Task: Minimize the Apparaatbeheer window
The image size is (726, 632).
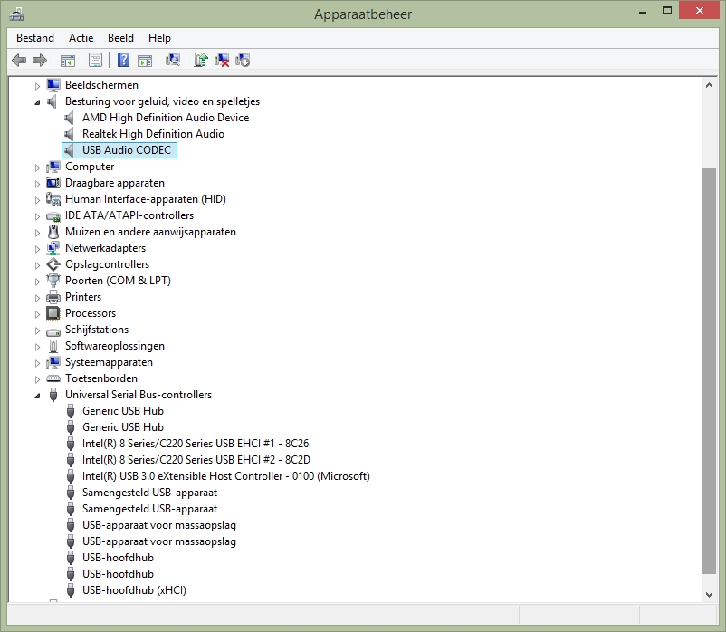Action: (643, 12)
